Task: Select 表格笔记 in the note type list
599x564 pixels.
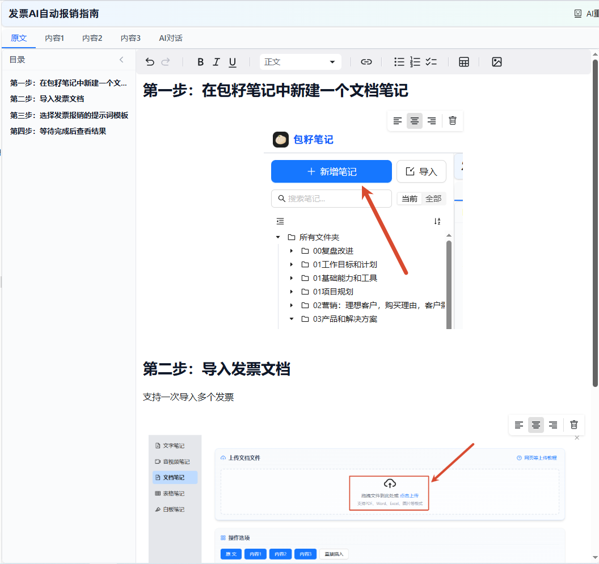Action: pyautogui.click(x=170, y=494)
